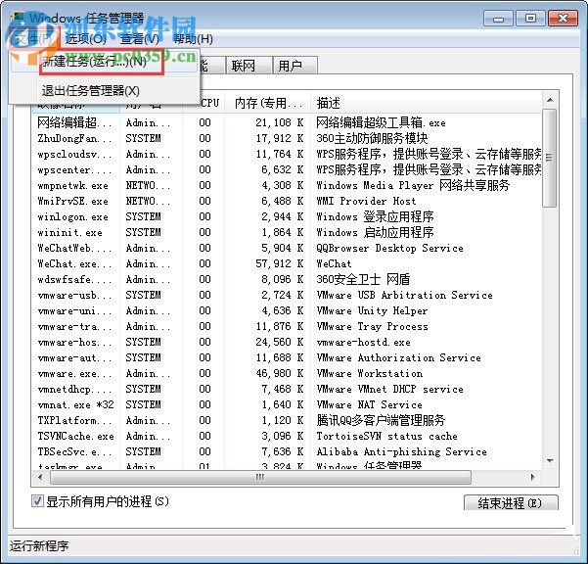Click the 360安全卫士 网盾 description

click(363, 280)
